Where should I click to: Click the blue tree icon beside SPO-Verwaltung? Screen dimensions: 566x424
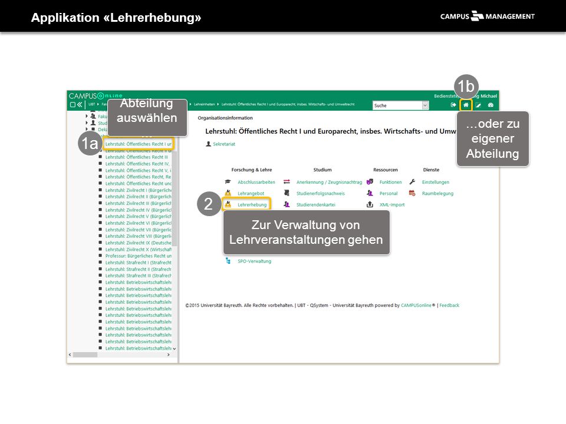(x=228, y=261)
